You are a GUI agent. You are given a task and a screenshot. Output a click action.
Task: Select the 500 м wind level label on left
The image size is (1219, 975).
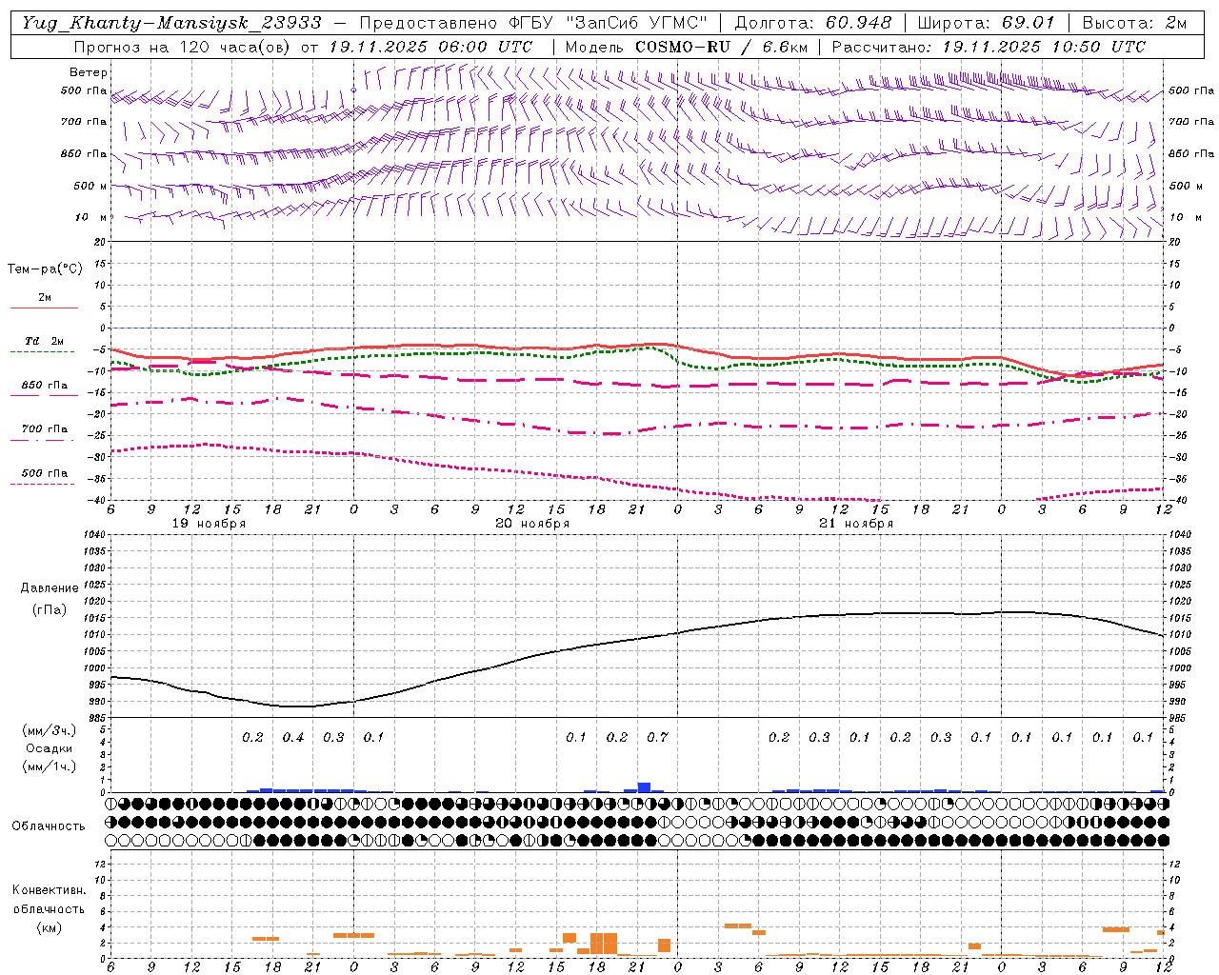pyautogui.click(x=90, y=186)
